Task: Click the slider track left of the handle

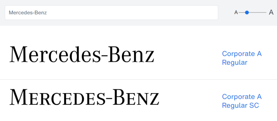Action: coord(241,12)
